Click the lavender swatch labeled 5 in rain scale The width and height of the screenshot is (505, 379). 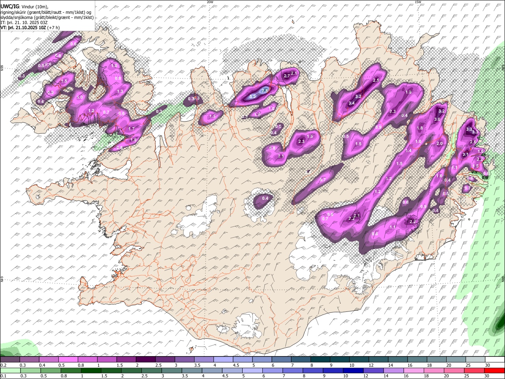click(x=252, y=370)
